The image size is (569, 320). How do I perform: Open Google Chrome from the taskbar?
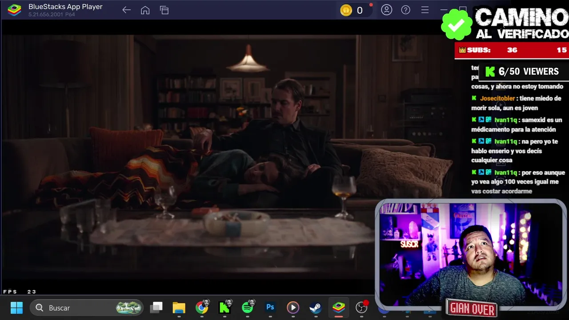[202, 308]
